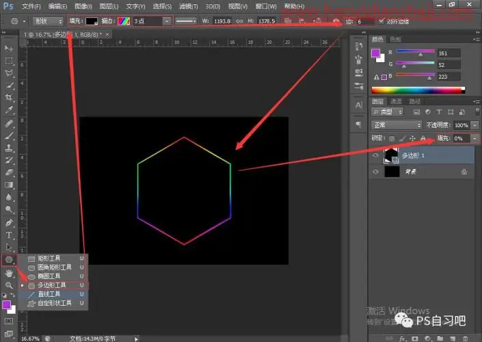Open the 滤镜(T) menu
Image resolution: width=482 pixels, height=342 pixels.
tap(189, 6)
